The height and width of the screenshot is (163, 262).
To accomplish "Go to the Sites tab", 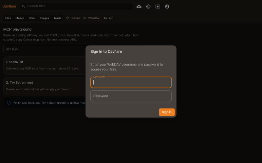I will pyautogui.click(x=32, y=18).
